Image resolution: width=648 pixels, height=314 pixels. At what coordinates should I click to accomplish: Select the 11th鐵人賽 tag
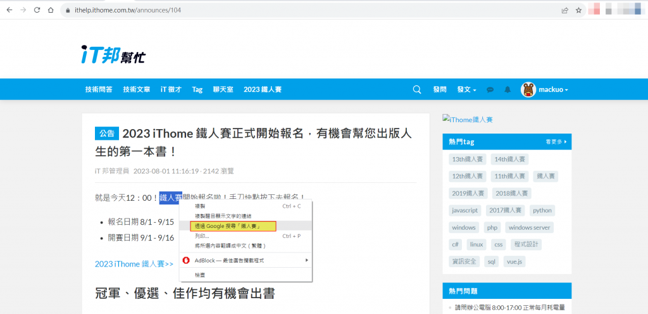click(x=509, y=176)
